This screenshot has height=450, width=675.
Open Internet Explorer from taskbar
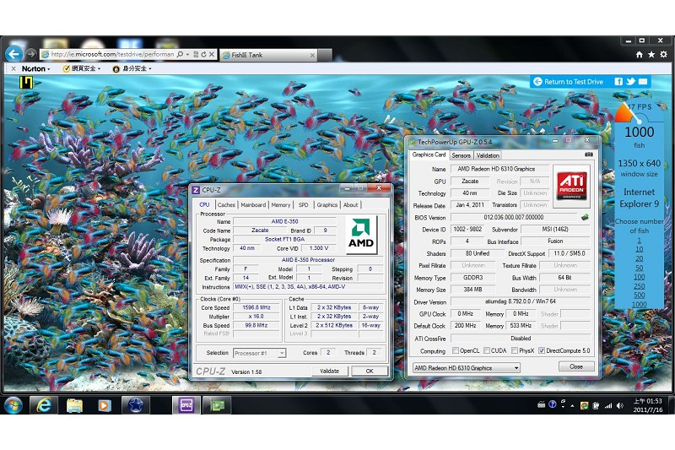(x=44, y=405)
